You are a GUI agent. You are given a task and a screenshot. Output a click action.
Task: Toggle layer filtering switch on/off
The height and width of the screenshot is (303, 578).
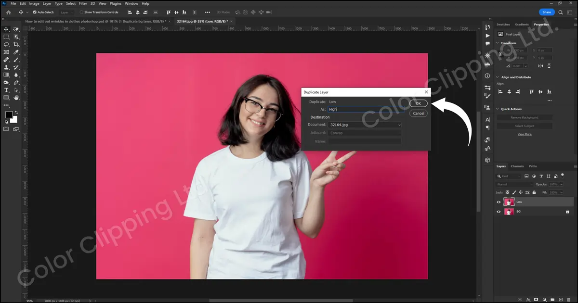pyautogui.click(x=562, y=176)
